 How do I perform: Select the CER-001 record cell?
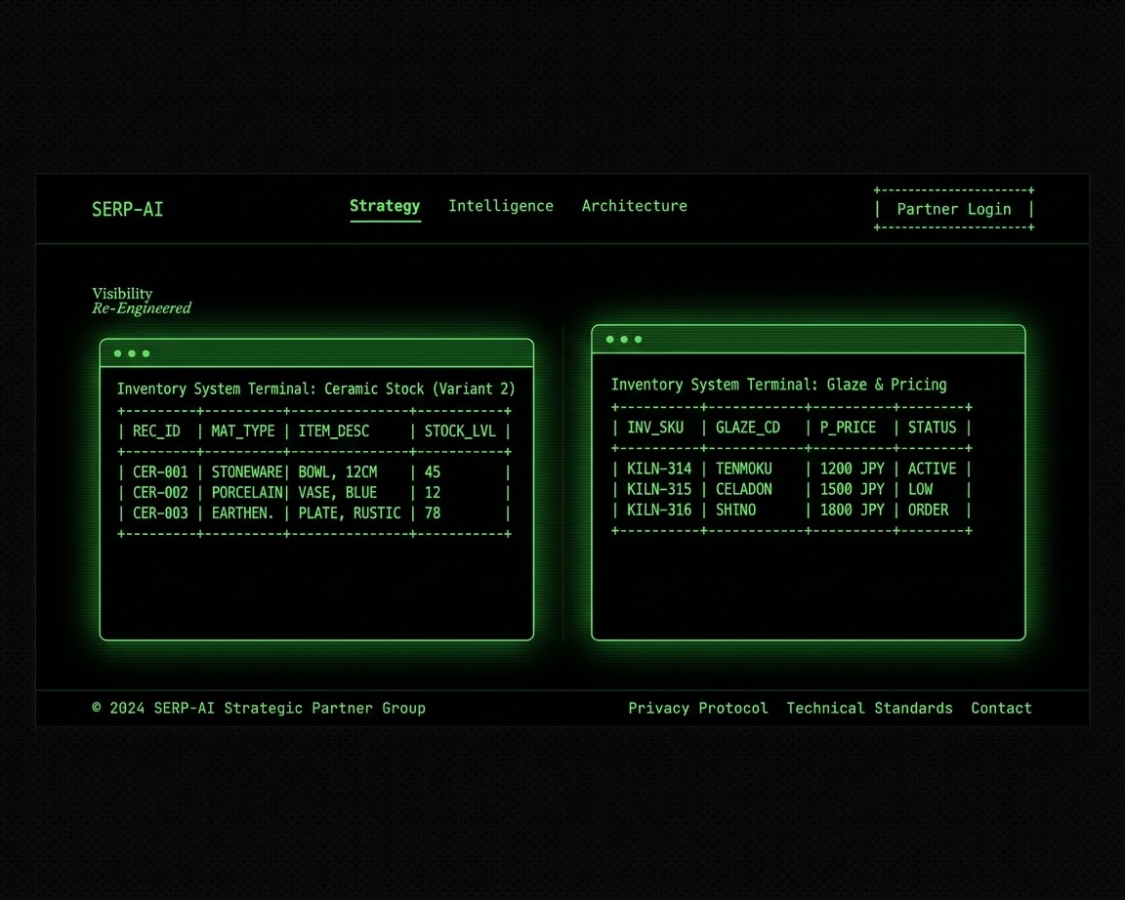point(160,471)
